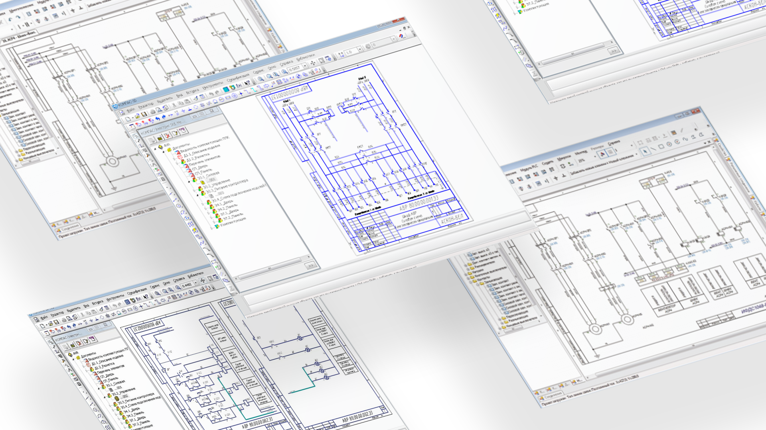This screenshot has height=430, width=766.
Task: Select Замыкающие folder in right window tree
Action: pyautogui.click(x=493, y=280)
